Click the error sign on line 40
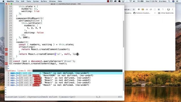The height and width of the screenshot is (102, 181). click(x=6, y=63)
